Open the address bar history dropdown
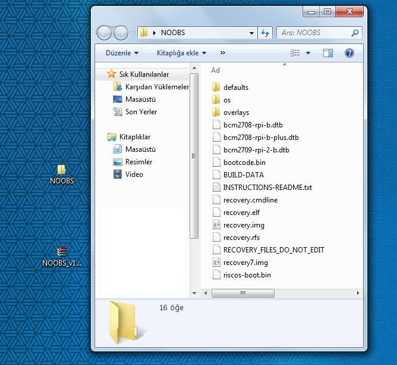Viewport: 397px width, 365px height. [251, 33]
